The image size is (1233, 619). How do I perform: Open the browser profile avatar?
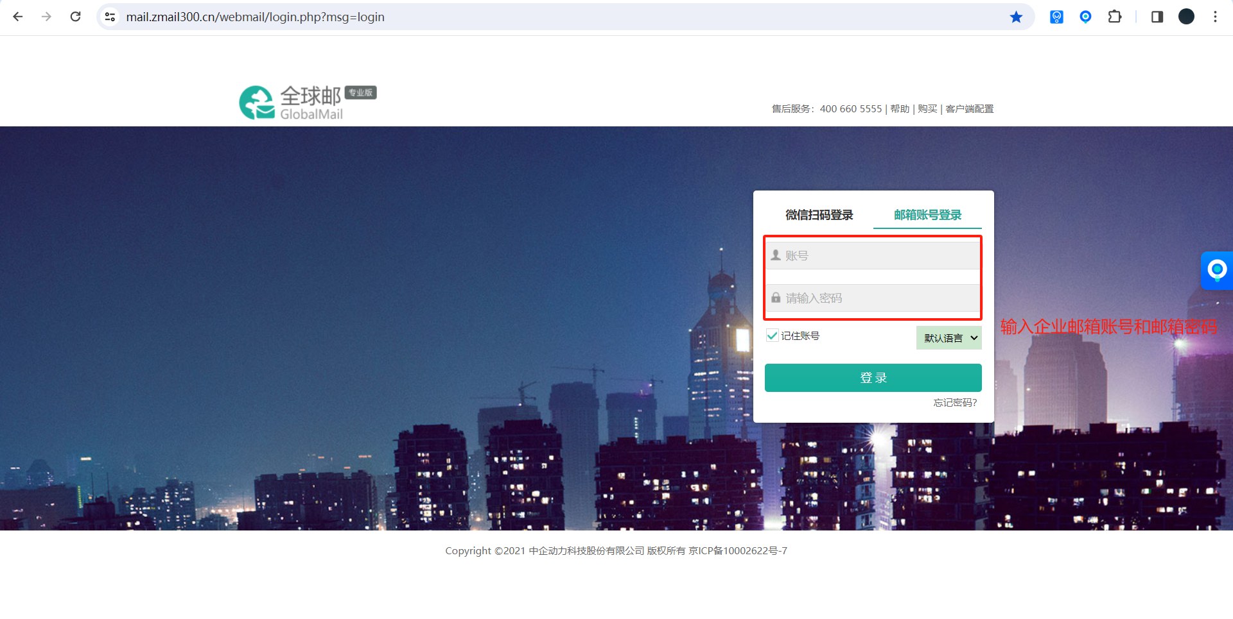1186,17
